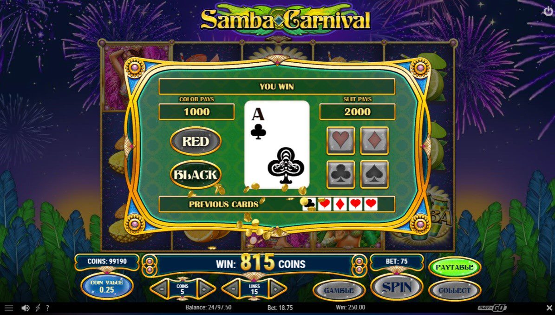Choose the RED color gamble button
The height and width of the screenshot is (315, 555).
pyautogui.click(x=196, y=141)
